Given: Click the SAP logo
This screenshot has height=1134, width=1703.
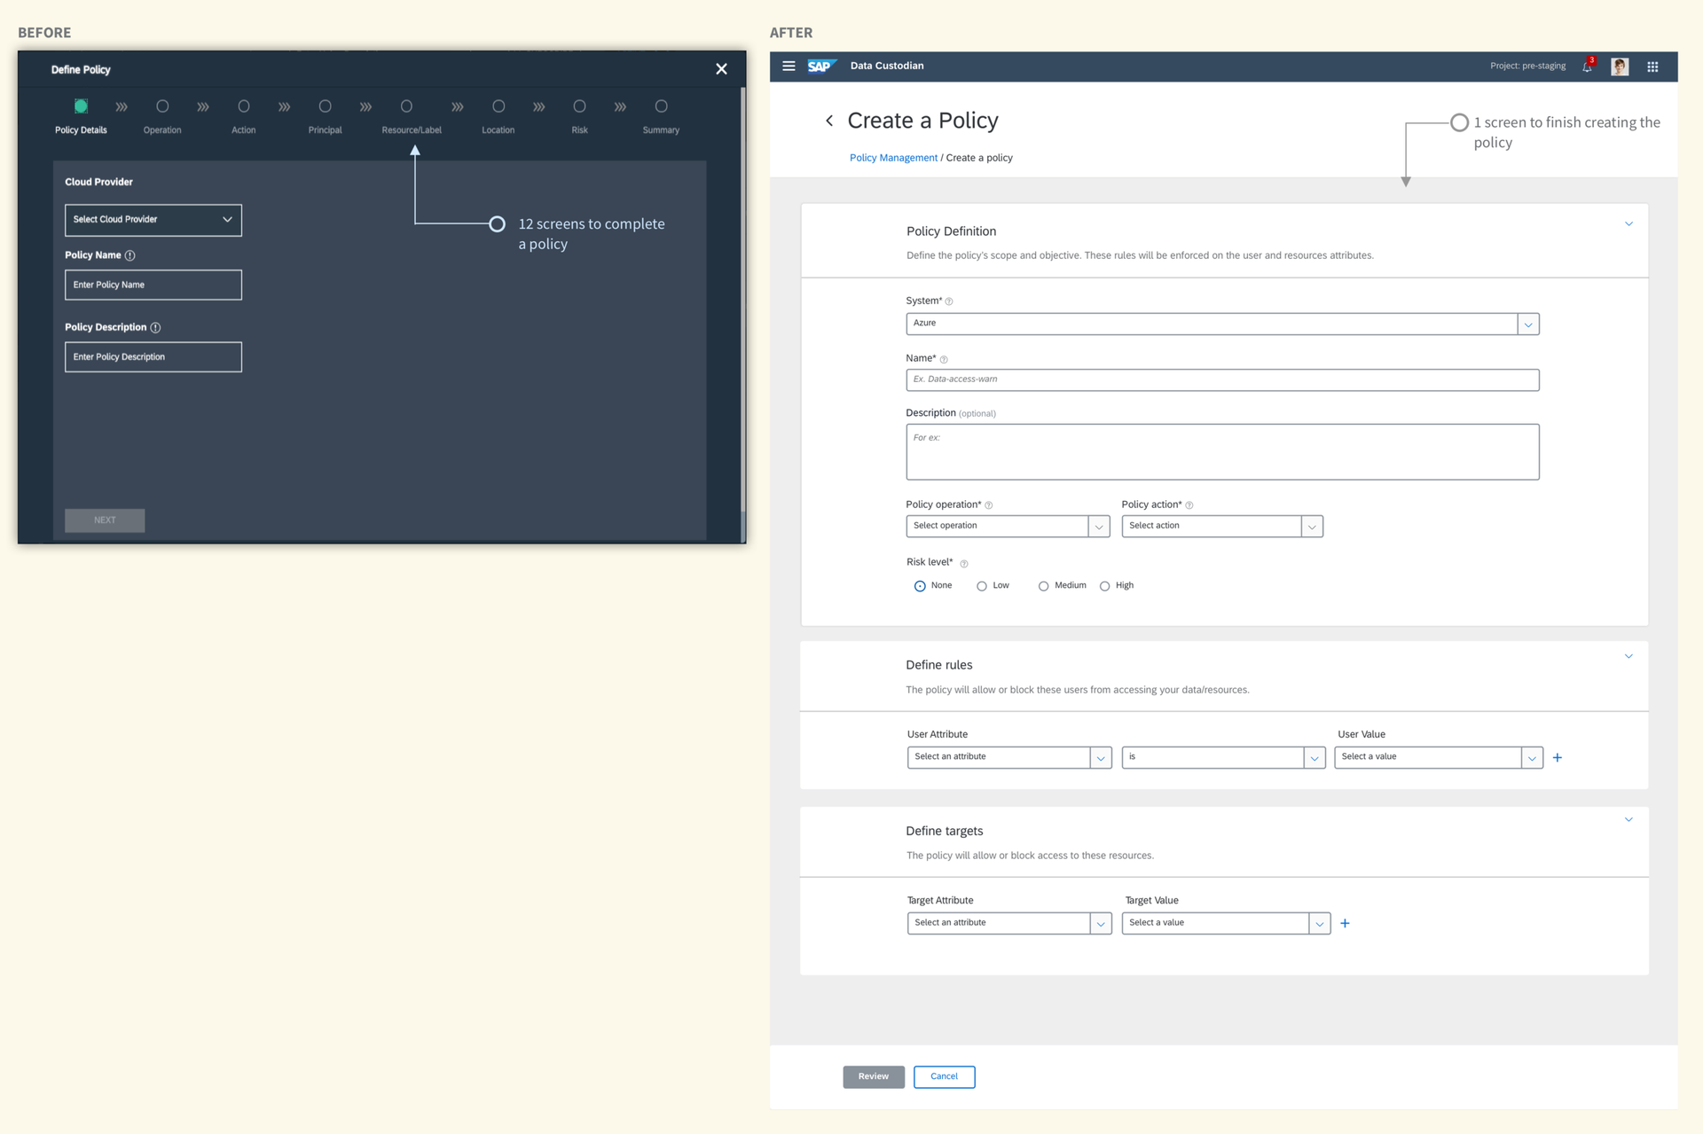Looking at the screenshot, I should 820,66.
